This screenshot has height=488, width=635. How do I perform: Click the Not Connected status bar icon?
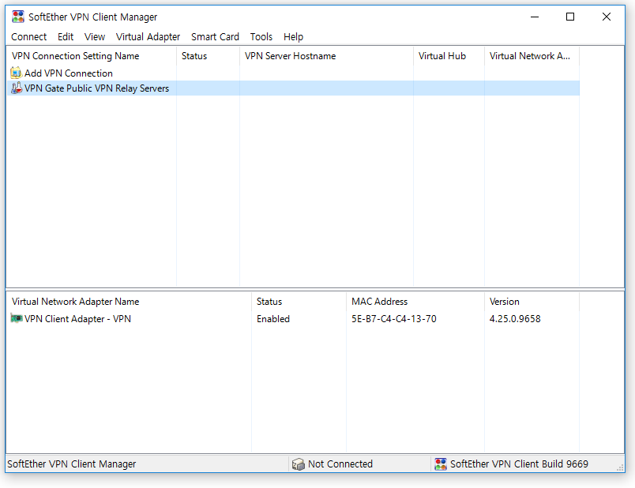coord(298,464)
